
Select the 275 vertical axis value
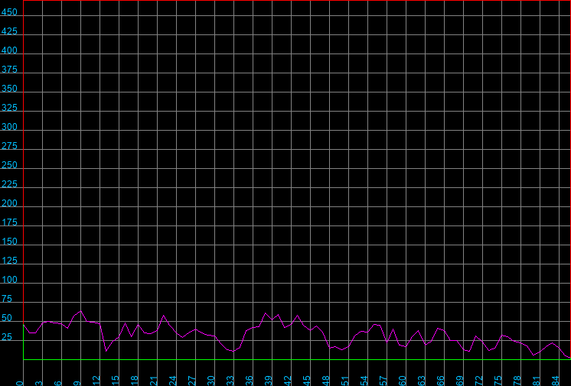click(9, 146)
